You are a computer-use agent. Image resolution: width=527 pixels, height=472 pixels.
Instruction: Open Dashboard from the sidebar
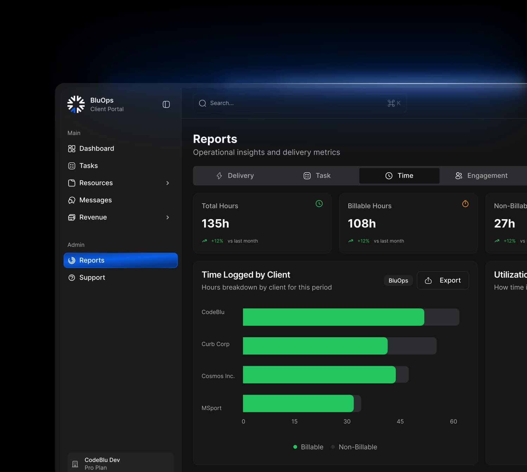121,148
